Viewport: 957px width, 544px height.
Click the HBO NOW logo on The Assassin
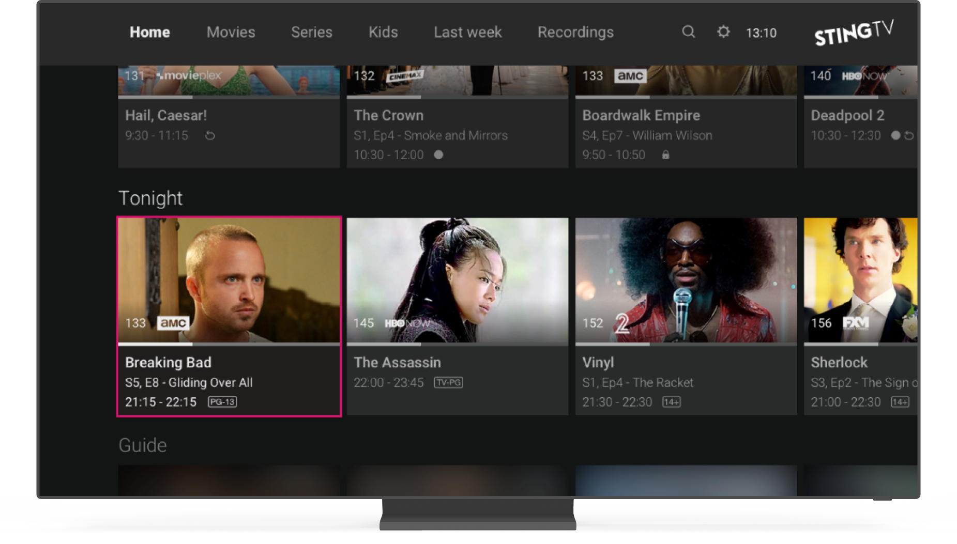click(x=408, y=323)
